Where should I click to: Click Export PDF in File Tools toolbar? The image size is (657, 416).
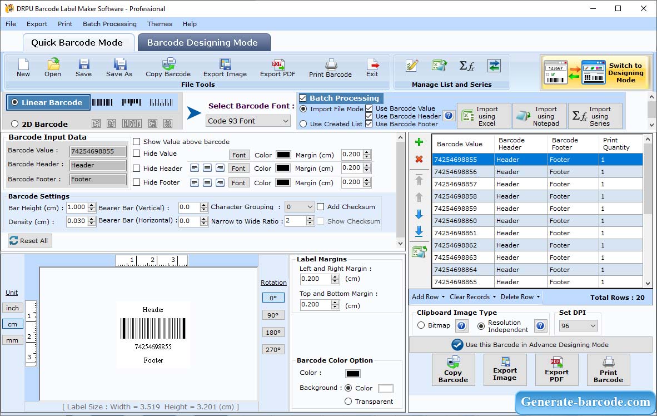(x=277, y=68)
